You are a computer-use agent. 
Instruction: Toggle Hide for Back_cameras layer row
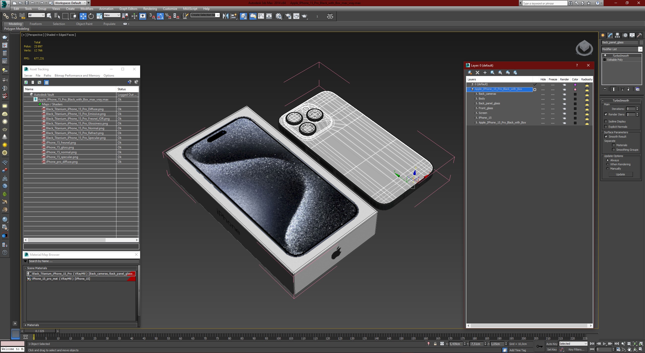[543, 94]
